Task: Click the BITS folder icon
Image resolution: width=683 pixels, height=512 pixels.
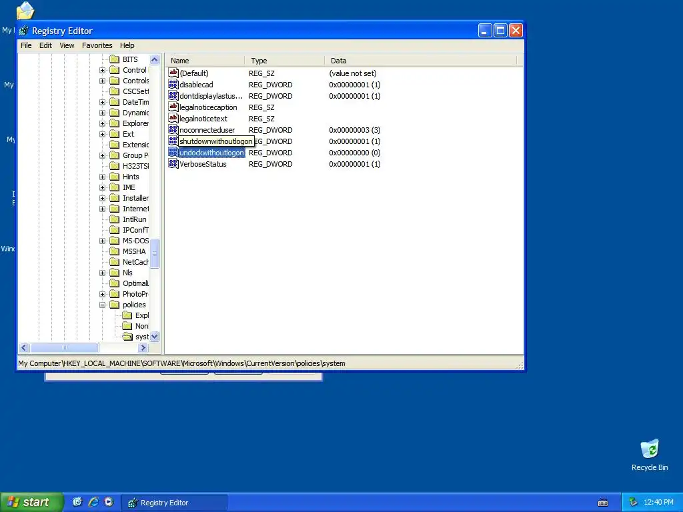Action: pyautogui.click(x=115, y=59)
